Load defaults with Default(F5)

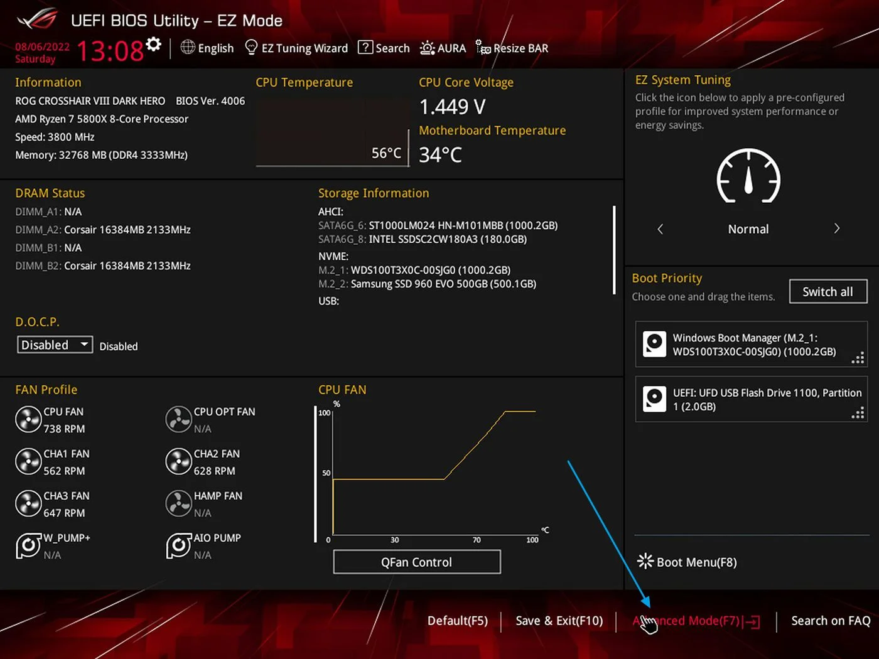point(458,621)
